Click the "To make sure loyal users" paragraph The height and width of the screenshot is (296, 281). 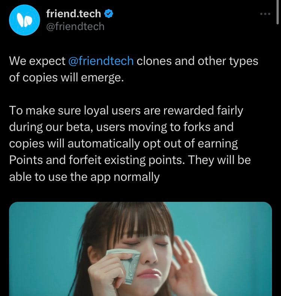pos(130,143)
